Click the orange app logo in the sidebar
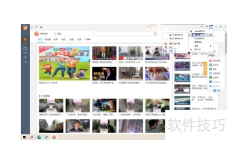The image size is (248, 165). tap(25, 28)
